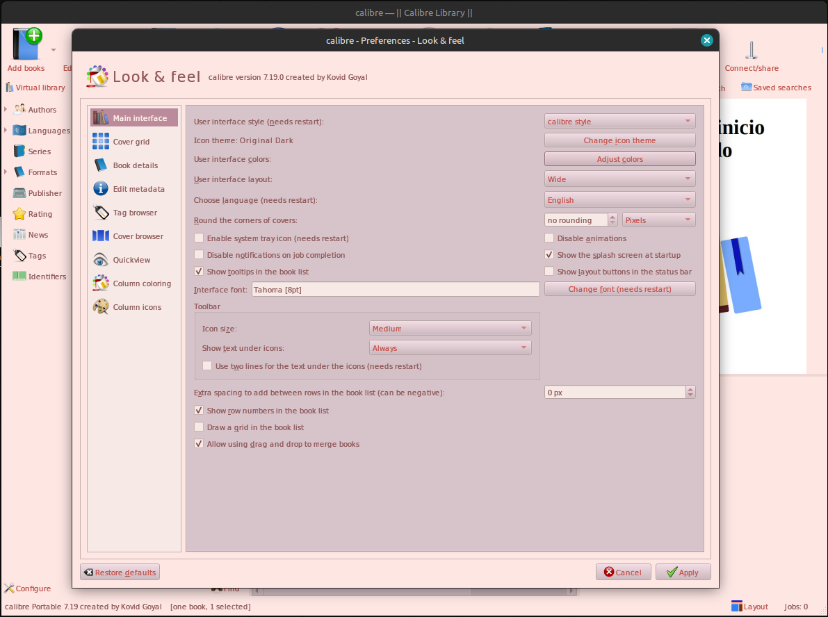Click the Languages flag icon

tap(19, 131)
